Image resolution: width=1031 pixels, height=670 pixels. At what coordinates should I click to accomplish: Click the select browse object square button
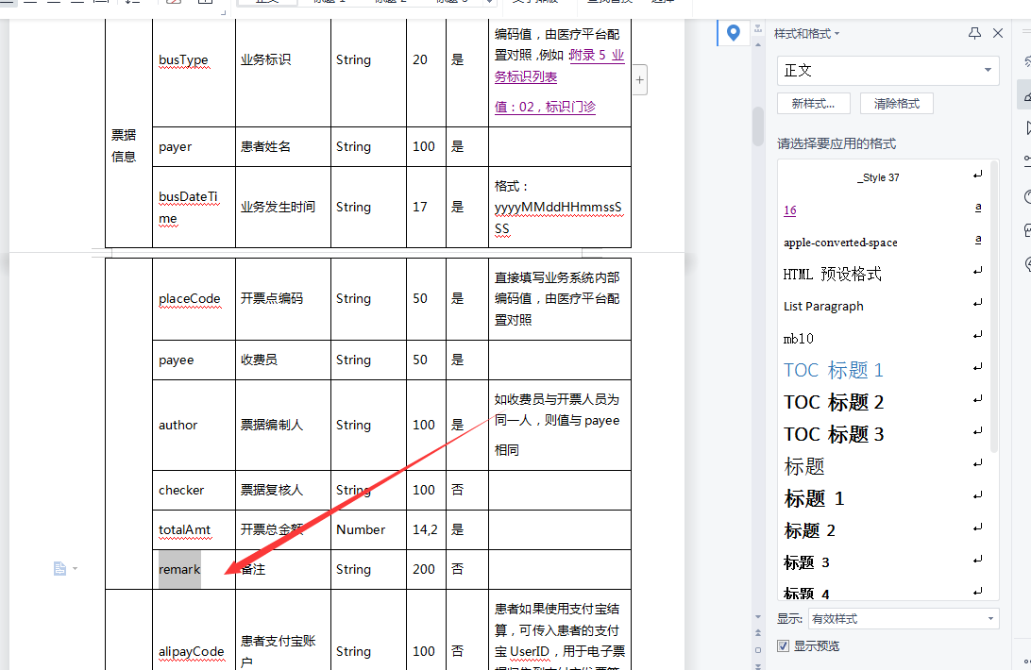(757, 649)
